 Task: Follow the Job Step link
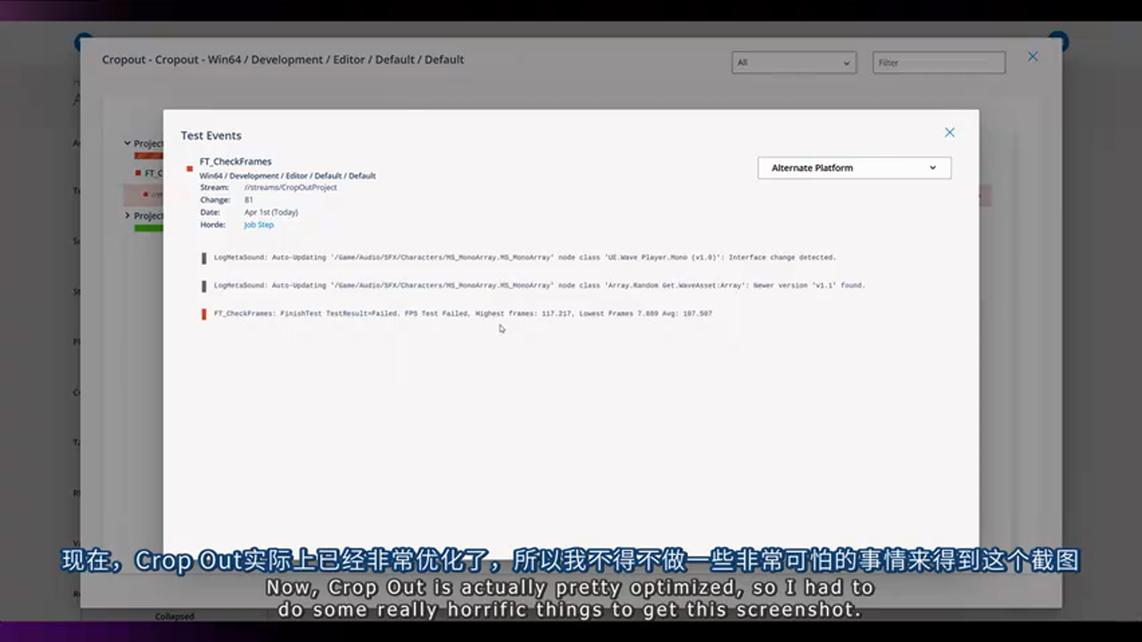(258, 225)
